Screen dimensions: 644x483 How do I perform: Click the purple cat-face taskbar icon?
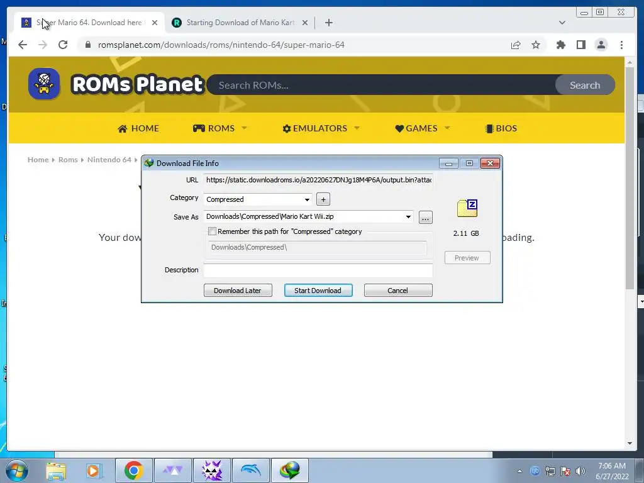(x=212, y=470)
